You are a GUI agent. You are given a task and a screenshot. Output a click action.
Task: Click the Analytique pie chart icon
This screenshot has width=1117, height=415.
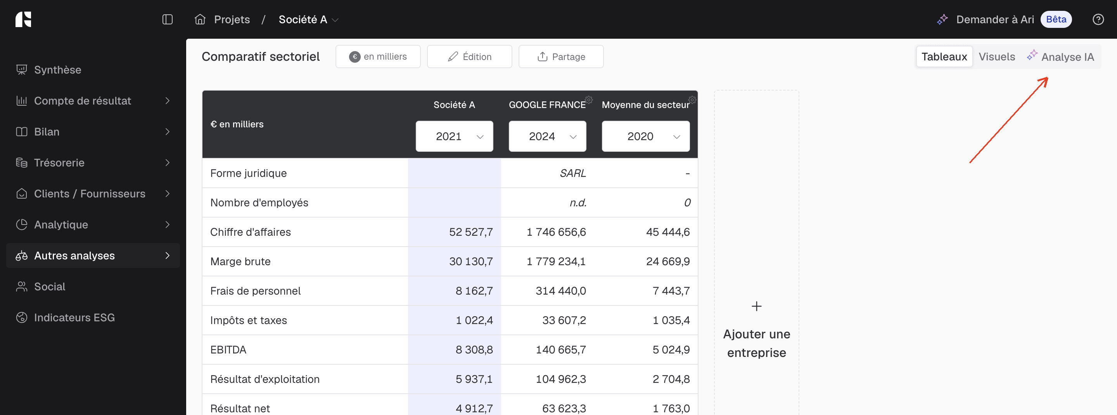tap(21, 225)
